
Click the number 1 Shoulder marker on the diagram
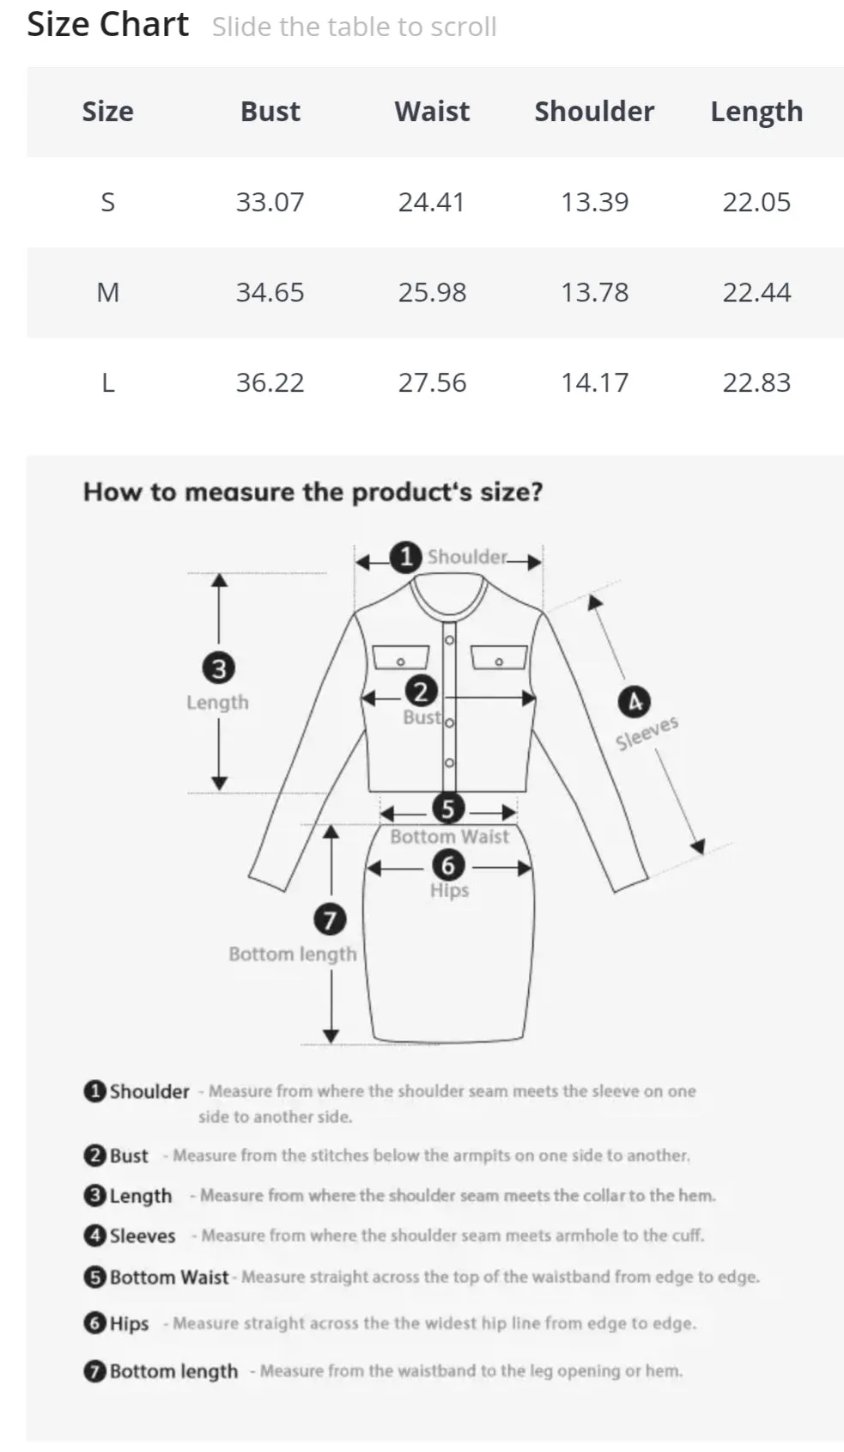405,557
